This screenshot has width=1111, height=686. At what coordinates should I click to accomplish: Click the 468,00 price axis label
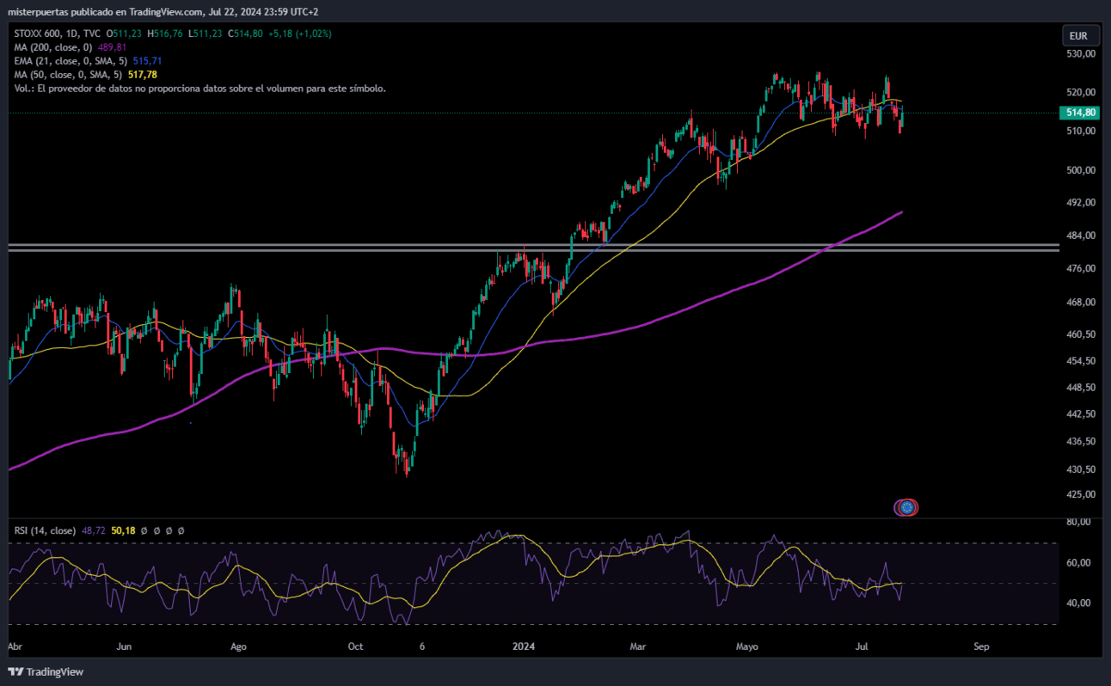1081,303
